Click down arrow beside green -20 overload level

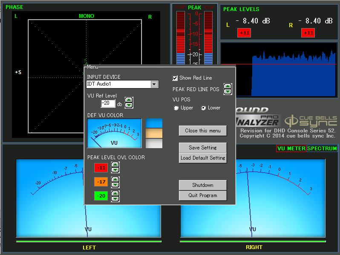[x=115, y=199]
